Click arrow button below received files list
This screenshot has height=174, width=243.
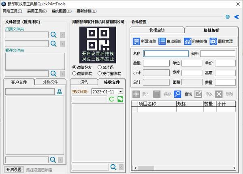[x=121, y=168]
